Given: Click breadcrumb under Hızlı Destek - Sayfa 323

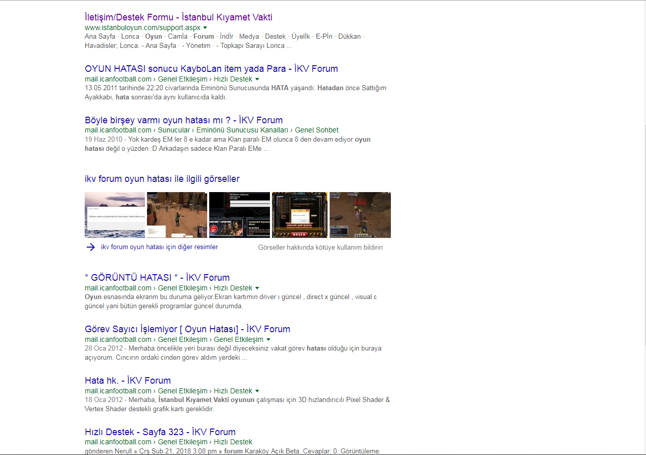Looking at the screenshot, I should 168,442.
